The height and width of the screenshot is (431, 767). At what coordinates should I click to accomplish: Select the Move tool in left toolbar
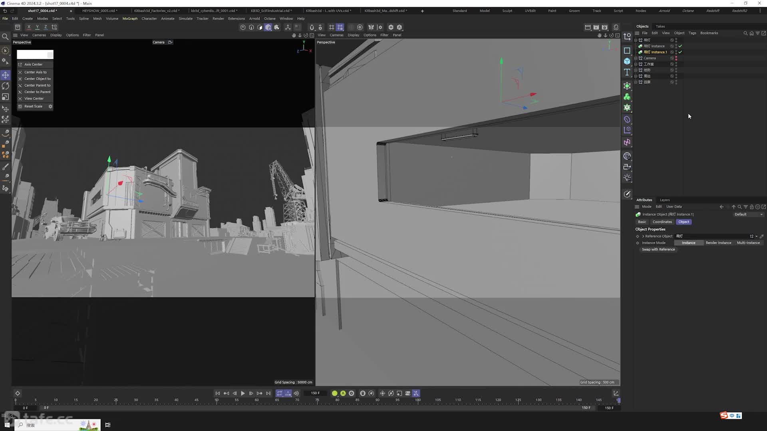pos(6,75)
